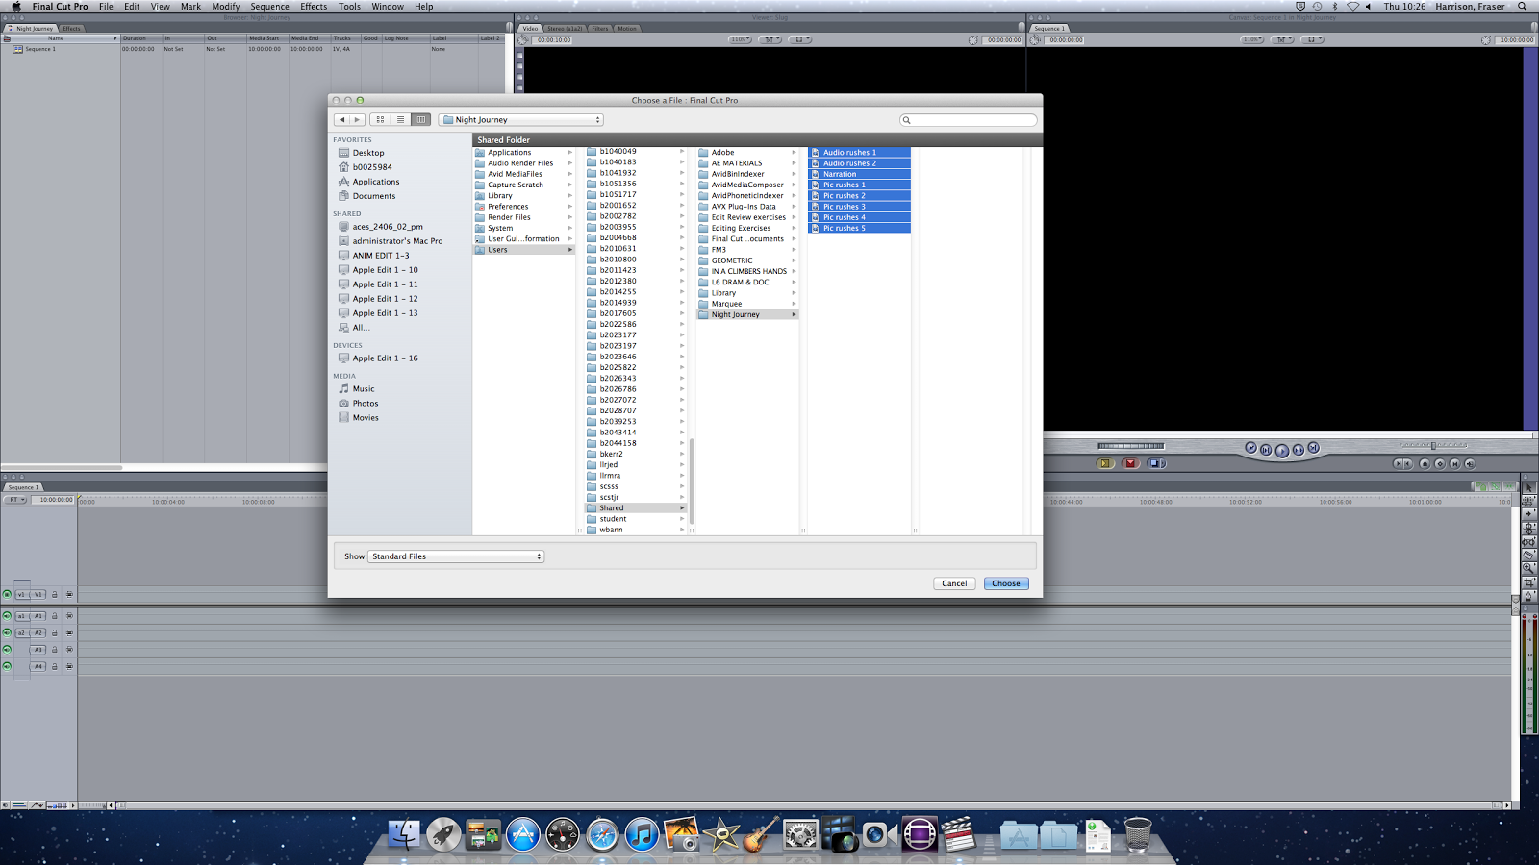Switch to the Effects tab in Browser

72,29
